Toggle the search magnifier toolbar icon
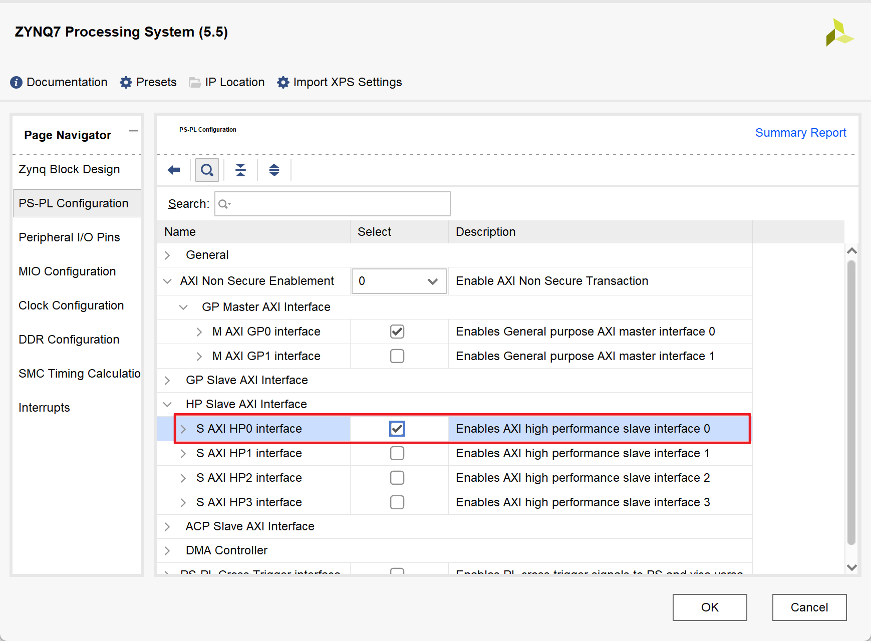The image size is (871, 641). [207, 170]
